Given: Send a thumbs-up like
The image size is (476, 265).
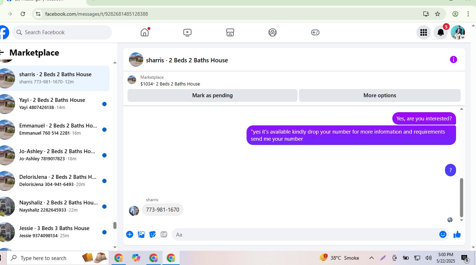Looking at the screenshot, I should 457,234.
